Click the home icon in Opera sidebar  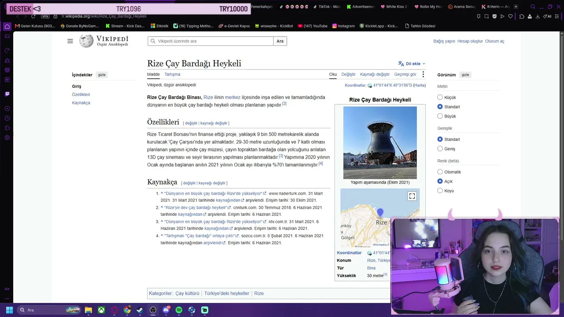(x=7, y=26)
